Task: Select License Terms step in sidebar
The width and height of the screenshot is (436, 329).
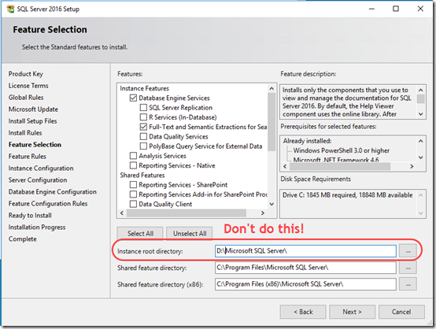Action: coord(28,86)
